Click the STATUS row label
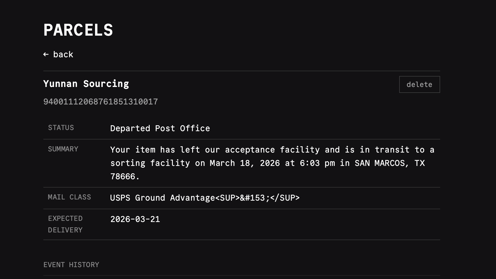The width and height of the screenshot is (496, 279). [x=61, y=128]
